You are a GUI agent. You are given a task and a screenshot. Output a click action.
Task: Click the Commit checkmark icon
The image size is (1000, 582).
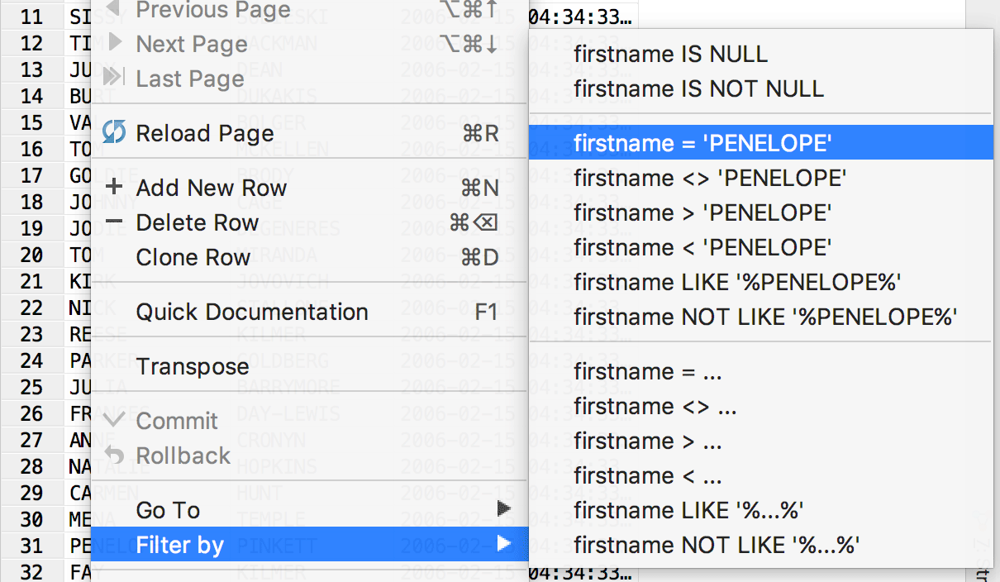(x=115, y=420)
